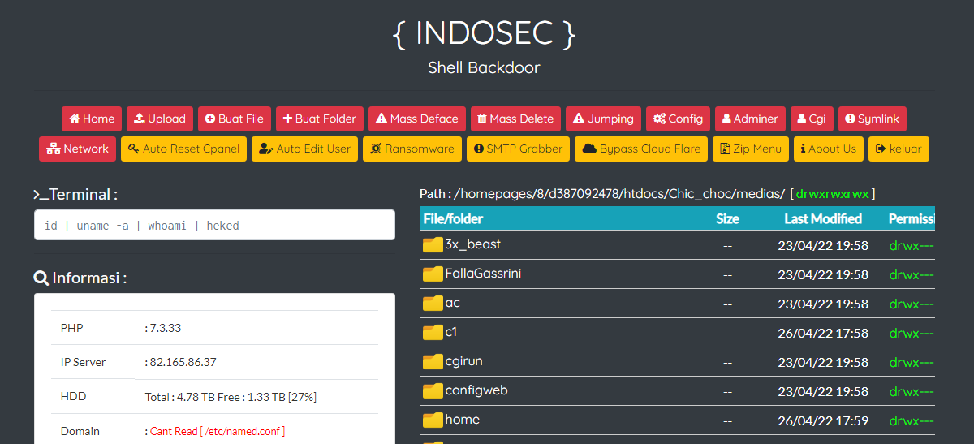Click Auto Reset Cpanel button

183,149
